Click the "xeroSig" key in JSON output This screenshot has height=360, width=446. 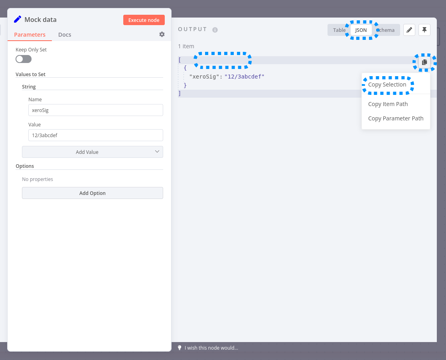204,77
